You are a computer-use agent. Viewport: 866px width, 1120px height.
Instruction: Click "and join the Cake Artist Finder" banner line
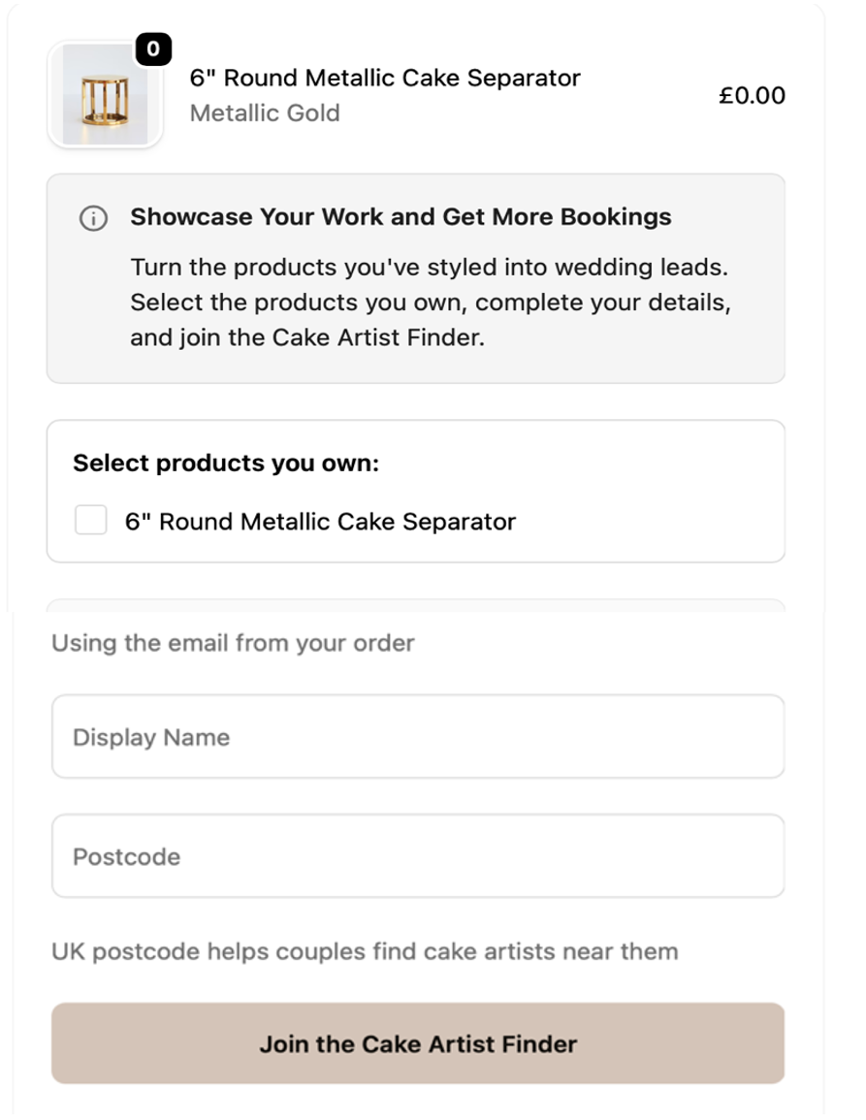click(x=306, y=338)
